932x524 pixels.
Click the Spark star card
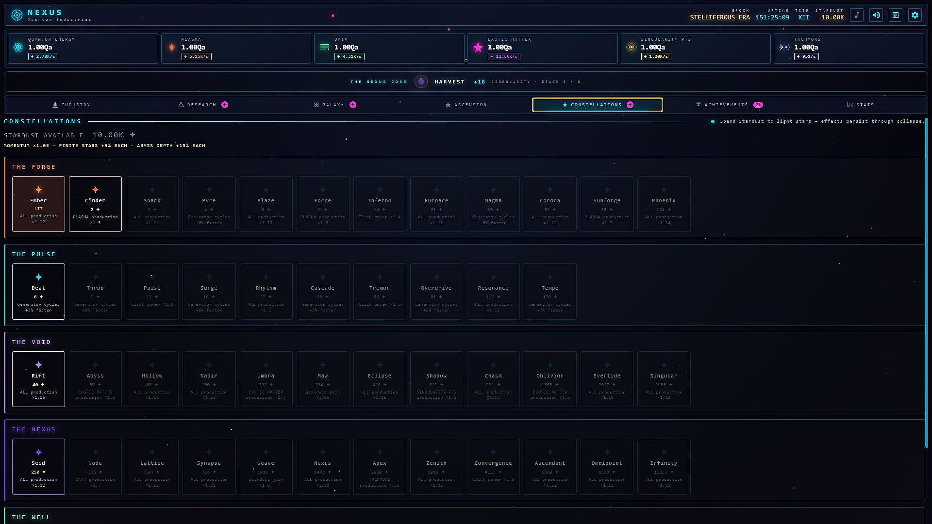(152, 204)
